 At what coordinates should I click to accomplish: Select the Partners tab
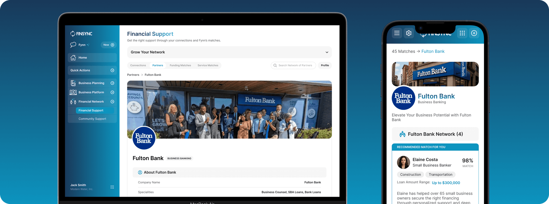(158, 65)
